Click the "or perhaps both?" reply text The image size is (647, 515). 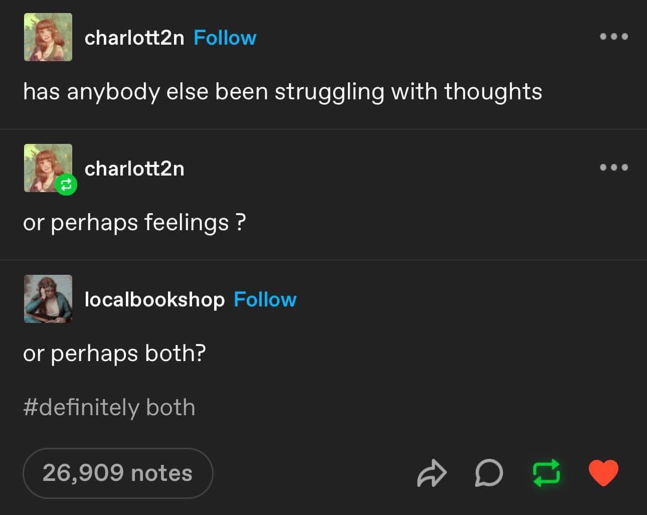click(x=114, y=354)
